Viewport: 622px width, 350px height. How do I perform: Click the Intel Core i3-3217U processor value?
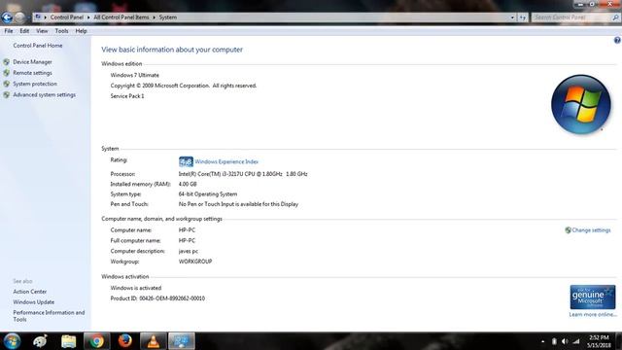pyautogui.click(x=243, y=174)
